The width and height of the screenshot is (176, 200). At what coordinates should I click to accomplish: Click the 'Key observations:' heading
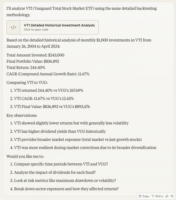[22, 115]
